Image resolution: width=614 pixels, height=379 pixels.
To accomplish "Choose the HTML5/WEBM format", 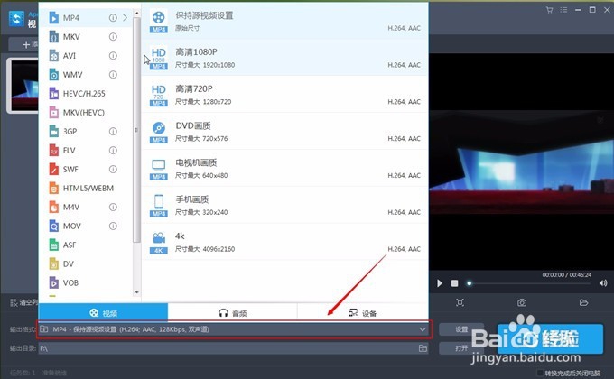I will (86, 188).
